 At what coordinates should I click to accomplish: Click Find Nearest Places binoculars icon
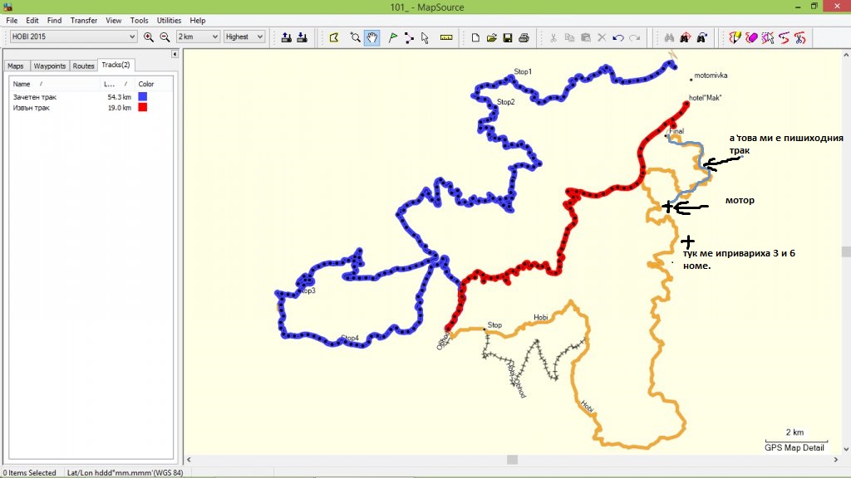(x=686, y=37)
